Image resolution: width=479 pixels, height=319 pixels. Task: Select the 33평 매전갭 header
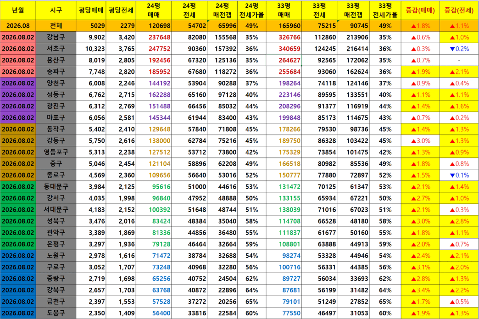click(353, 11)
